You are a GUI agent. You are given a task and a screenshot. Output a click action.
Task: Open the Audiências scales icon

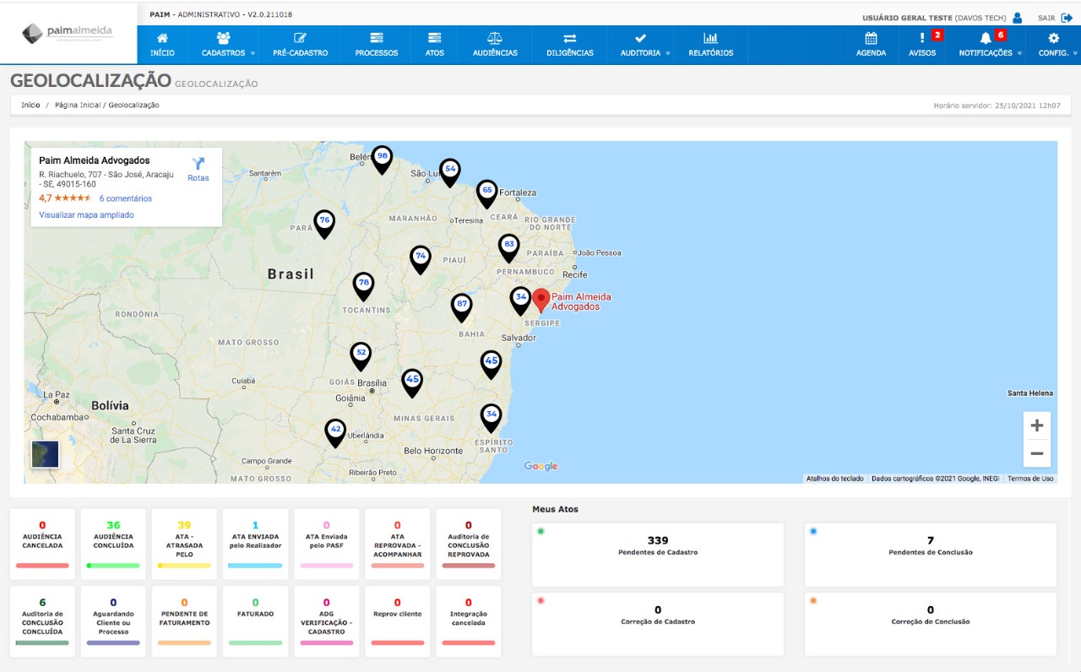click(494, 38)
